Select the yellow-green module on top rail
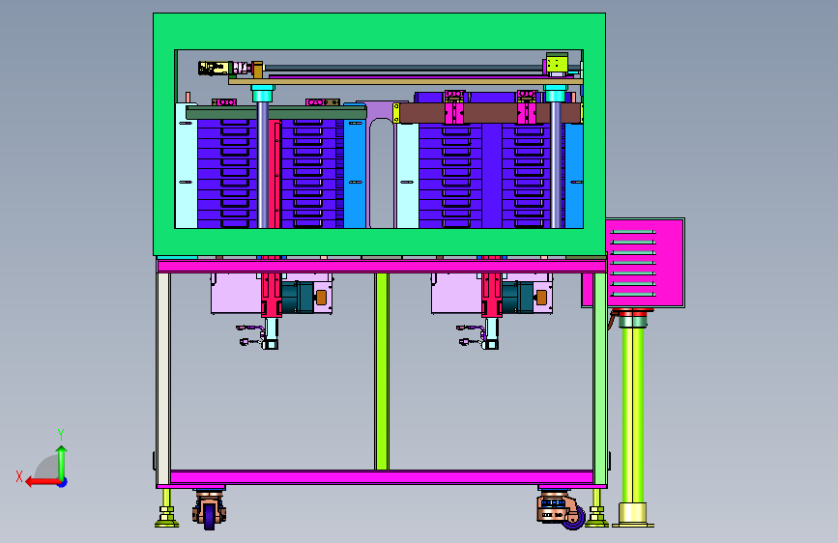The height and width of the screenshot is (543, 838). click(557, 64)
